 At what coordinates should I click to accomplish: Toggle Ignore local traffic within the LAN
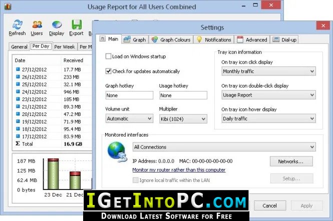[x=135, y=180]
